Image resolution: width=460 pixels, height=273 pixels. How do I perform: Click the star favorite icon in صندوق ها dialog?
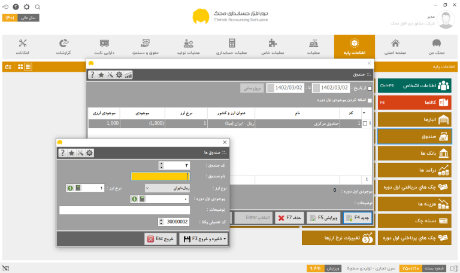72,153
